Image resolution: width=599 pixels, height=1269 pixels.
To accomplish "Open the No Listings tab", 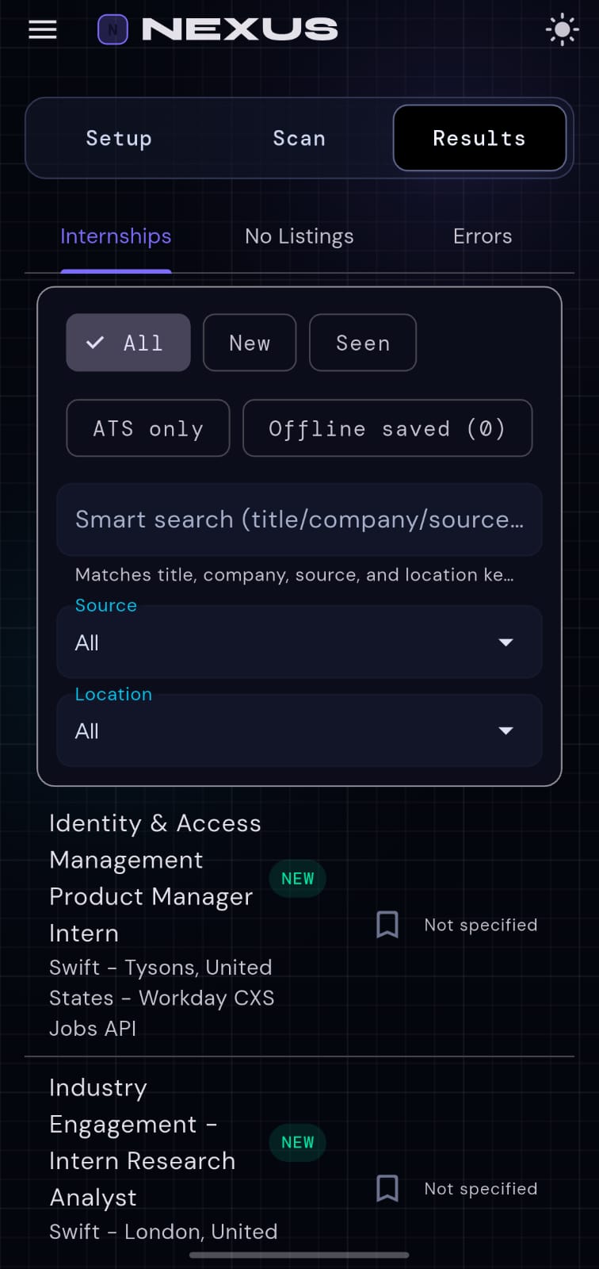I will coord(299,236).
